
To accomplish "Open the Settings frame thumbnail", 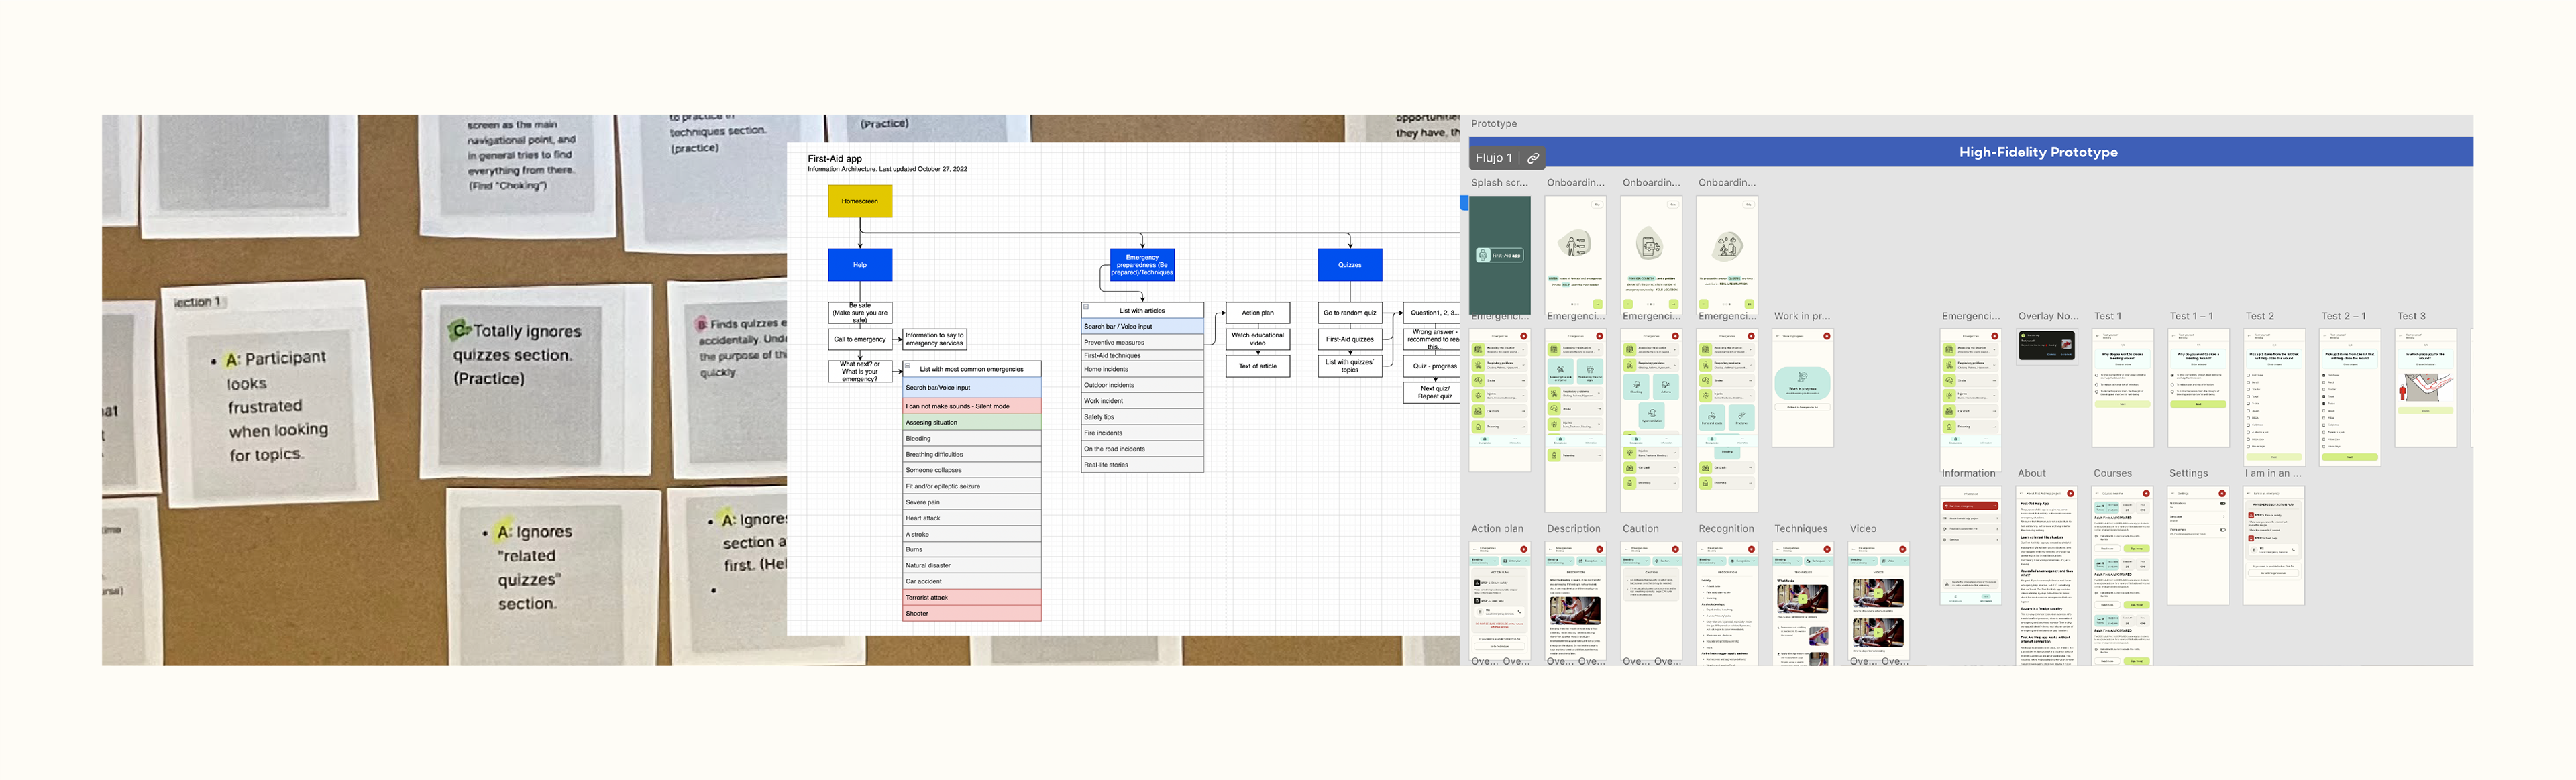I will pos(2199,545).
